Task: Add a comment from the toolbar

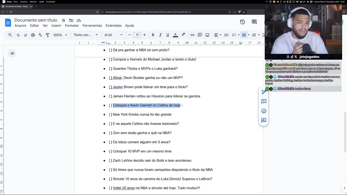Action: [x=200, y=35]
